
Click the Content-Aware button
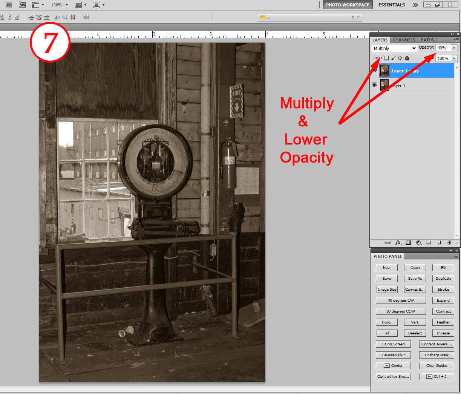436,344
